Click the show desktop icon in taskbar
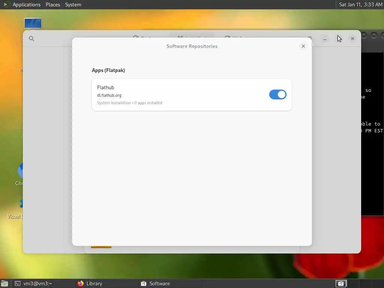 pyautogui.click(x=4, y=284)
